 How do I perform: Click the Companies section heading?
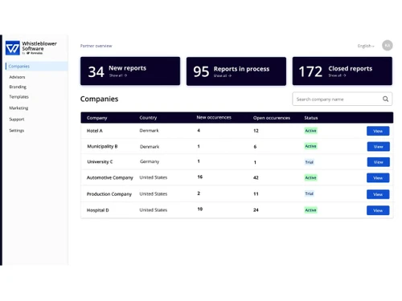[99, 99]
